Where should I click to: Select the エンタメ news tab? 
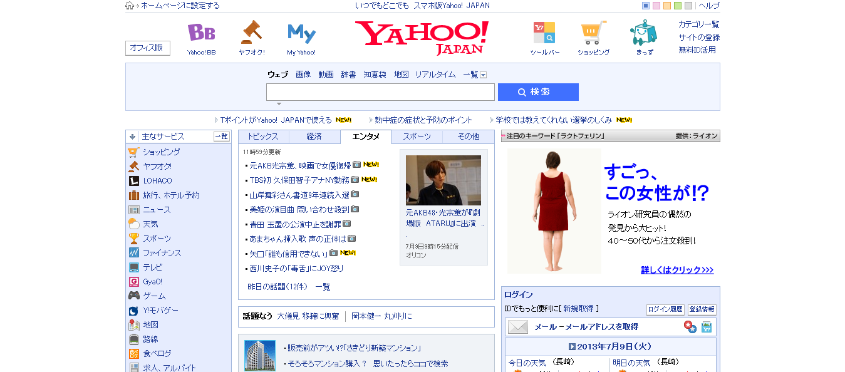tap(366, 137)
